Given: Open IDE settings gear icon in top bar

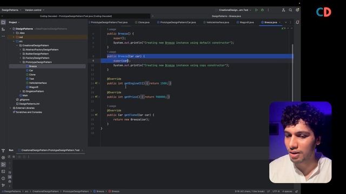Looking at the screenshot, I should click(297, 10).
